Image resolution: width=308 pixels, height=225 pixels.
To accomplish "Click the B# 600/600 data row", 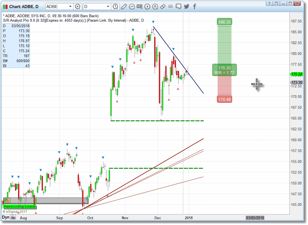I will coord(16,61).
